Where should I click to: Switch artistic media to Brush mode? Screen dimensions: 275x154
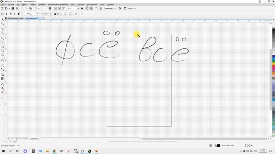pos(6,14)
